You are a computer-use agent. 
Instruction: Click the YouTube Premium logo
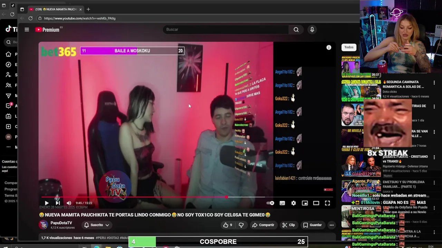[x=48, y=30]
